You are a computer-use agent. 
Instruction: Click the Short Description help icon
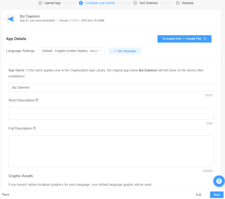coord(37,100)
